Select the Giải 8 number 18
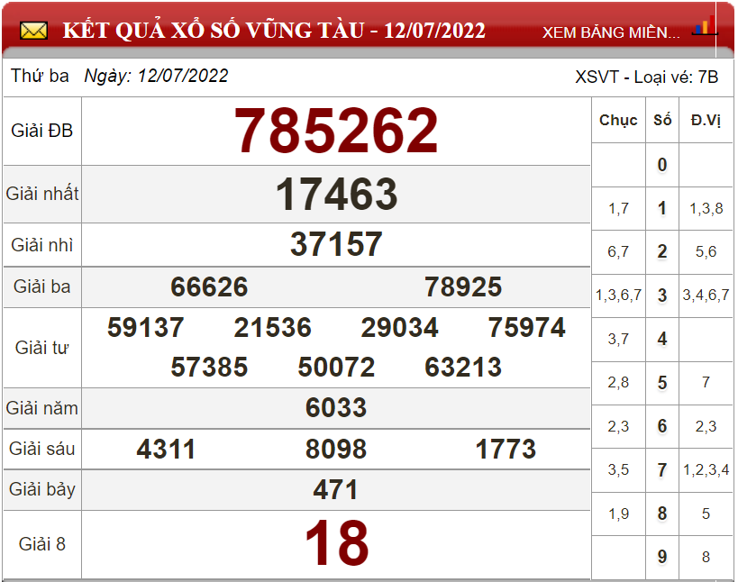The width and height of the screenshot is (738, 582). (336, 542)
